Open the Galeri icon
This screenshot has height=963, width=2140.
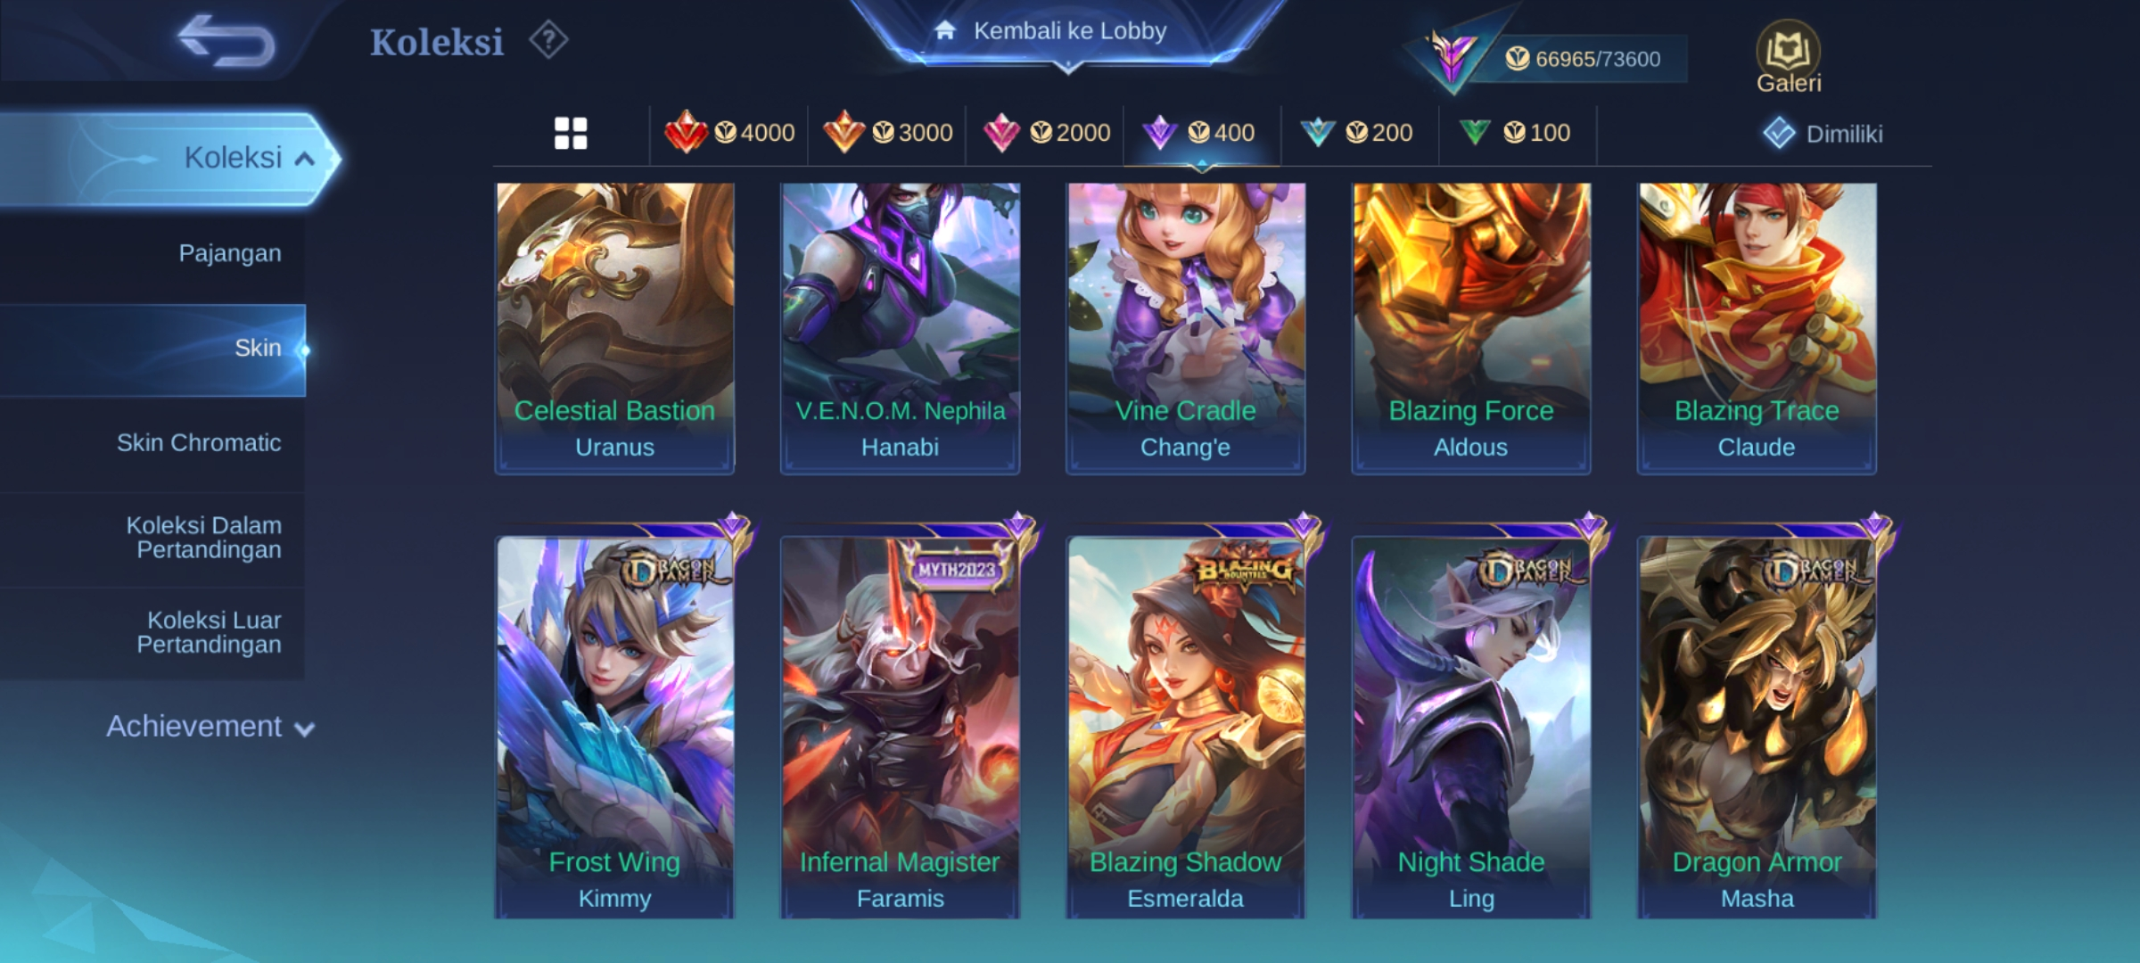tap(1788, 57)
